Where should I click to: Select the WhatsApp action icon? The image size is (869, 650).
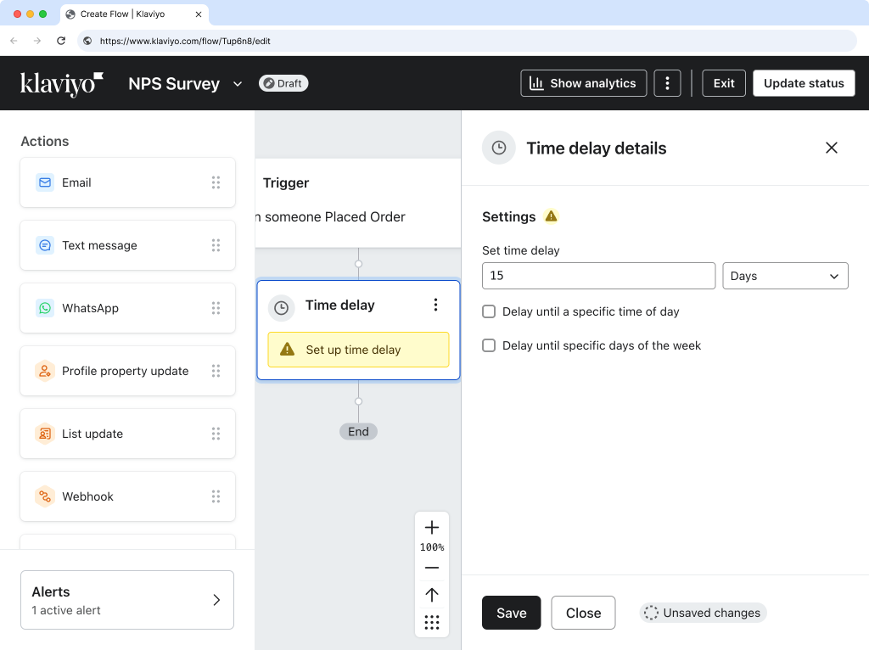coord(44,308)
